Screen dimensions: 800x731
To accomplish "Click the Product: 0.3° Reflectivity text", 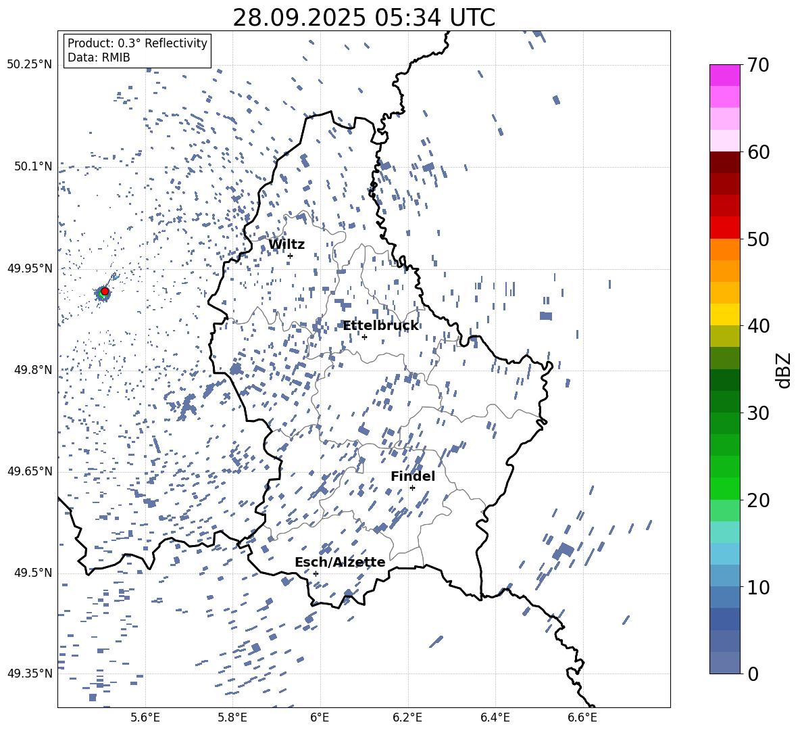I will pos(137,43).
